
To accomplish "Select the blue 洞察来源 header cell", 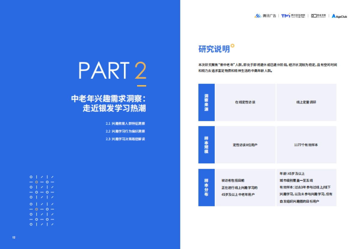I will 206,102.
